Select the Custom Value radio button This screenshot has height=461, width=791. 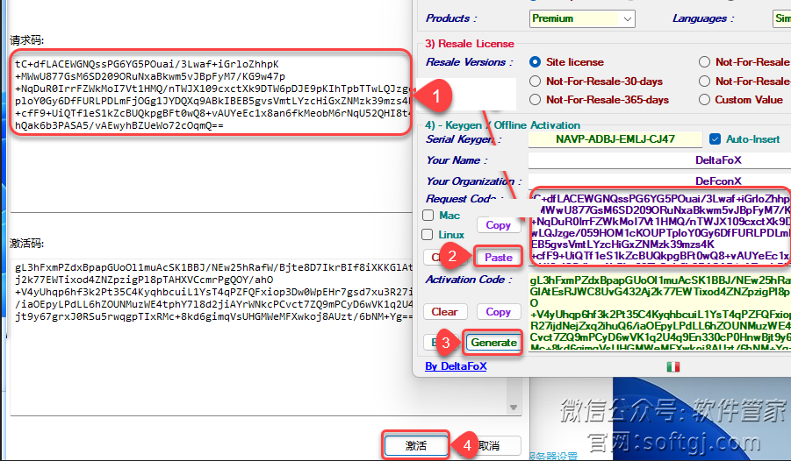pyautogui.click(x=704, y=100)
